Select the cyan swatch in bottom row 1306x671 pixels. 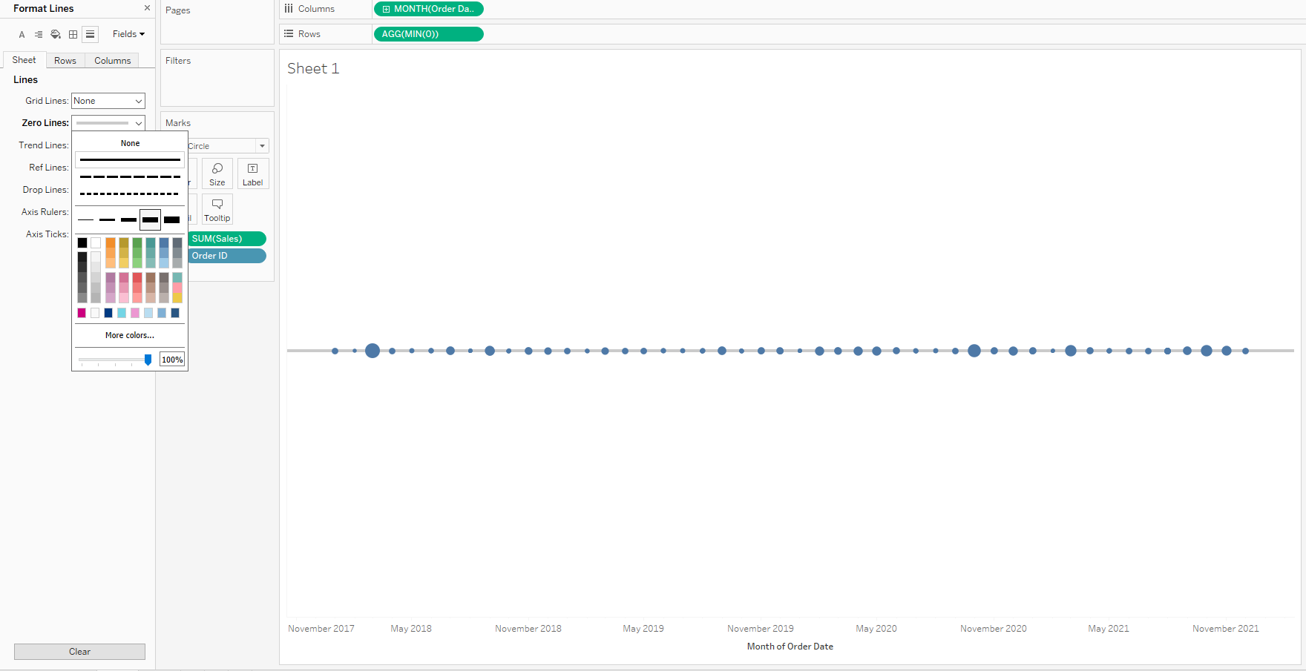[122, 313]
